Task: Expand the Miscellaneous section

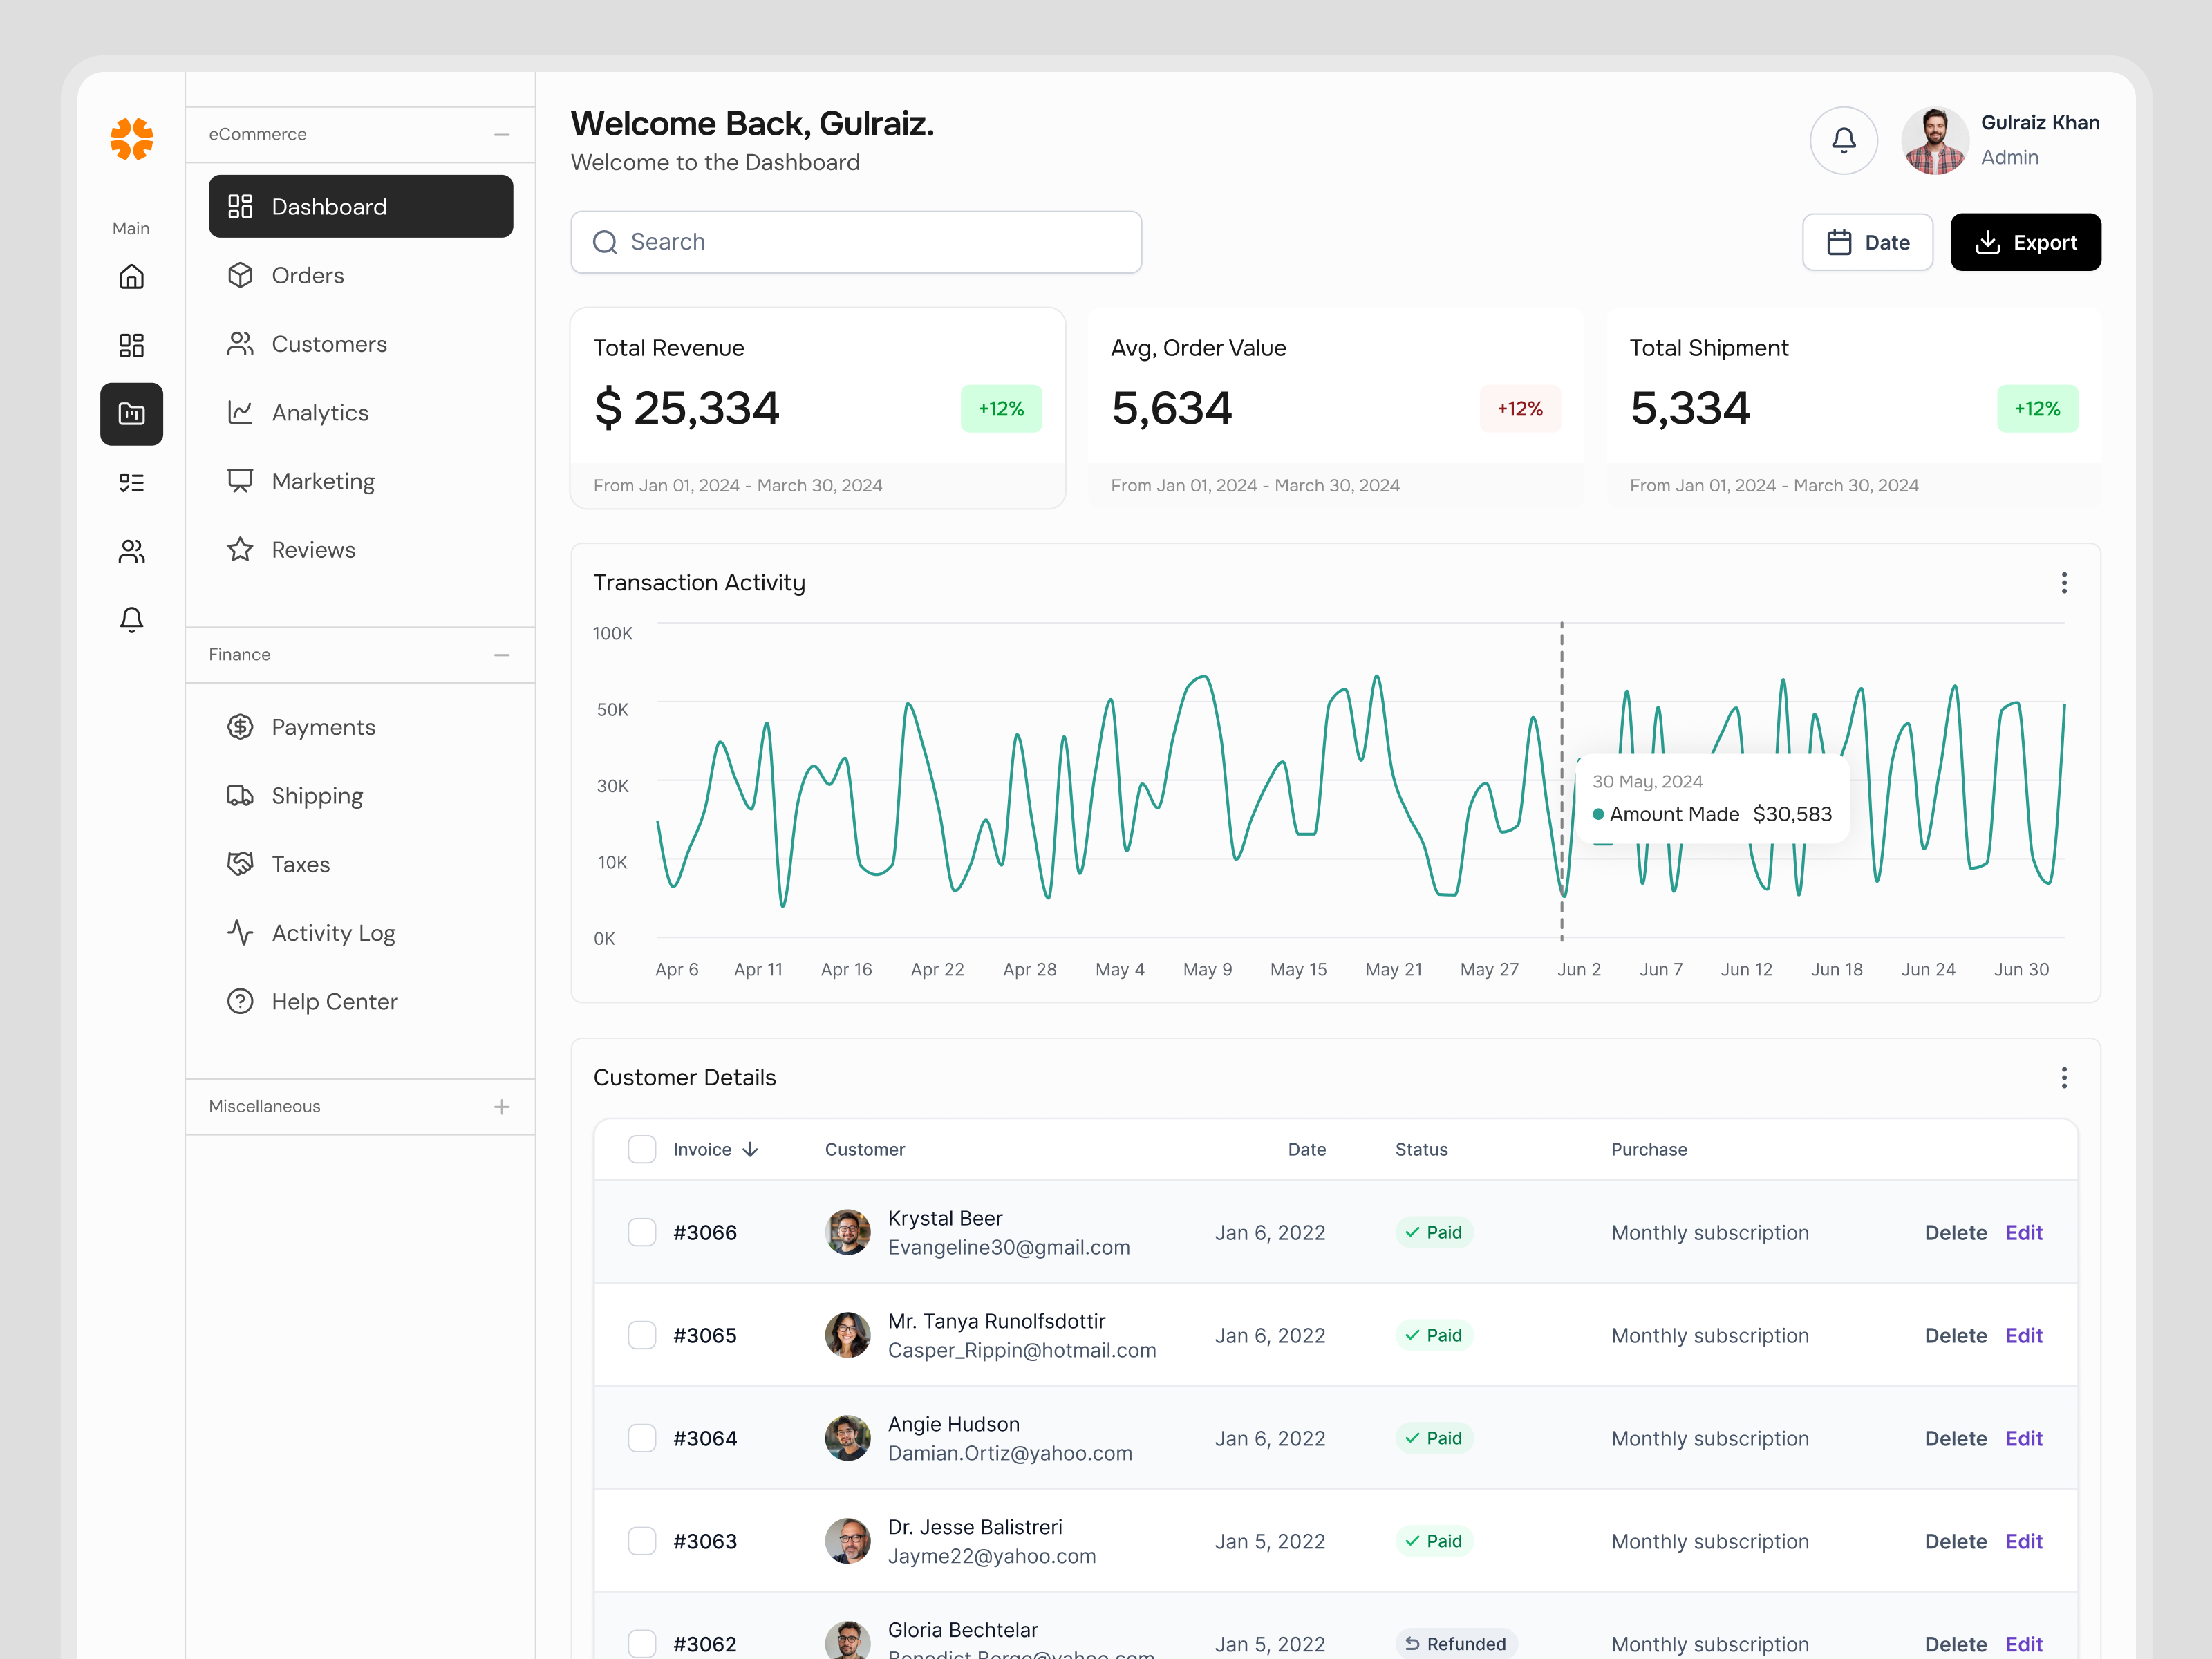Action: click(501, 1106)
